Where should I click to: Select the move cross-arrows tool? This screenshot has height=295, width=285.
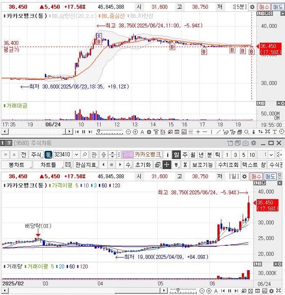click(166, 165)
